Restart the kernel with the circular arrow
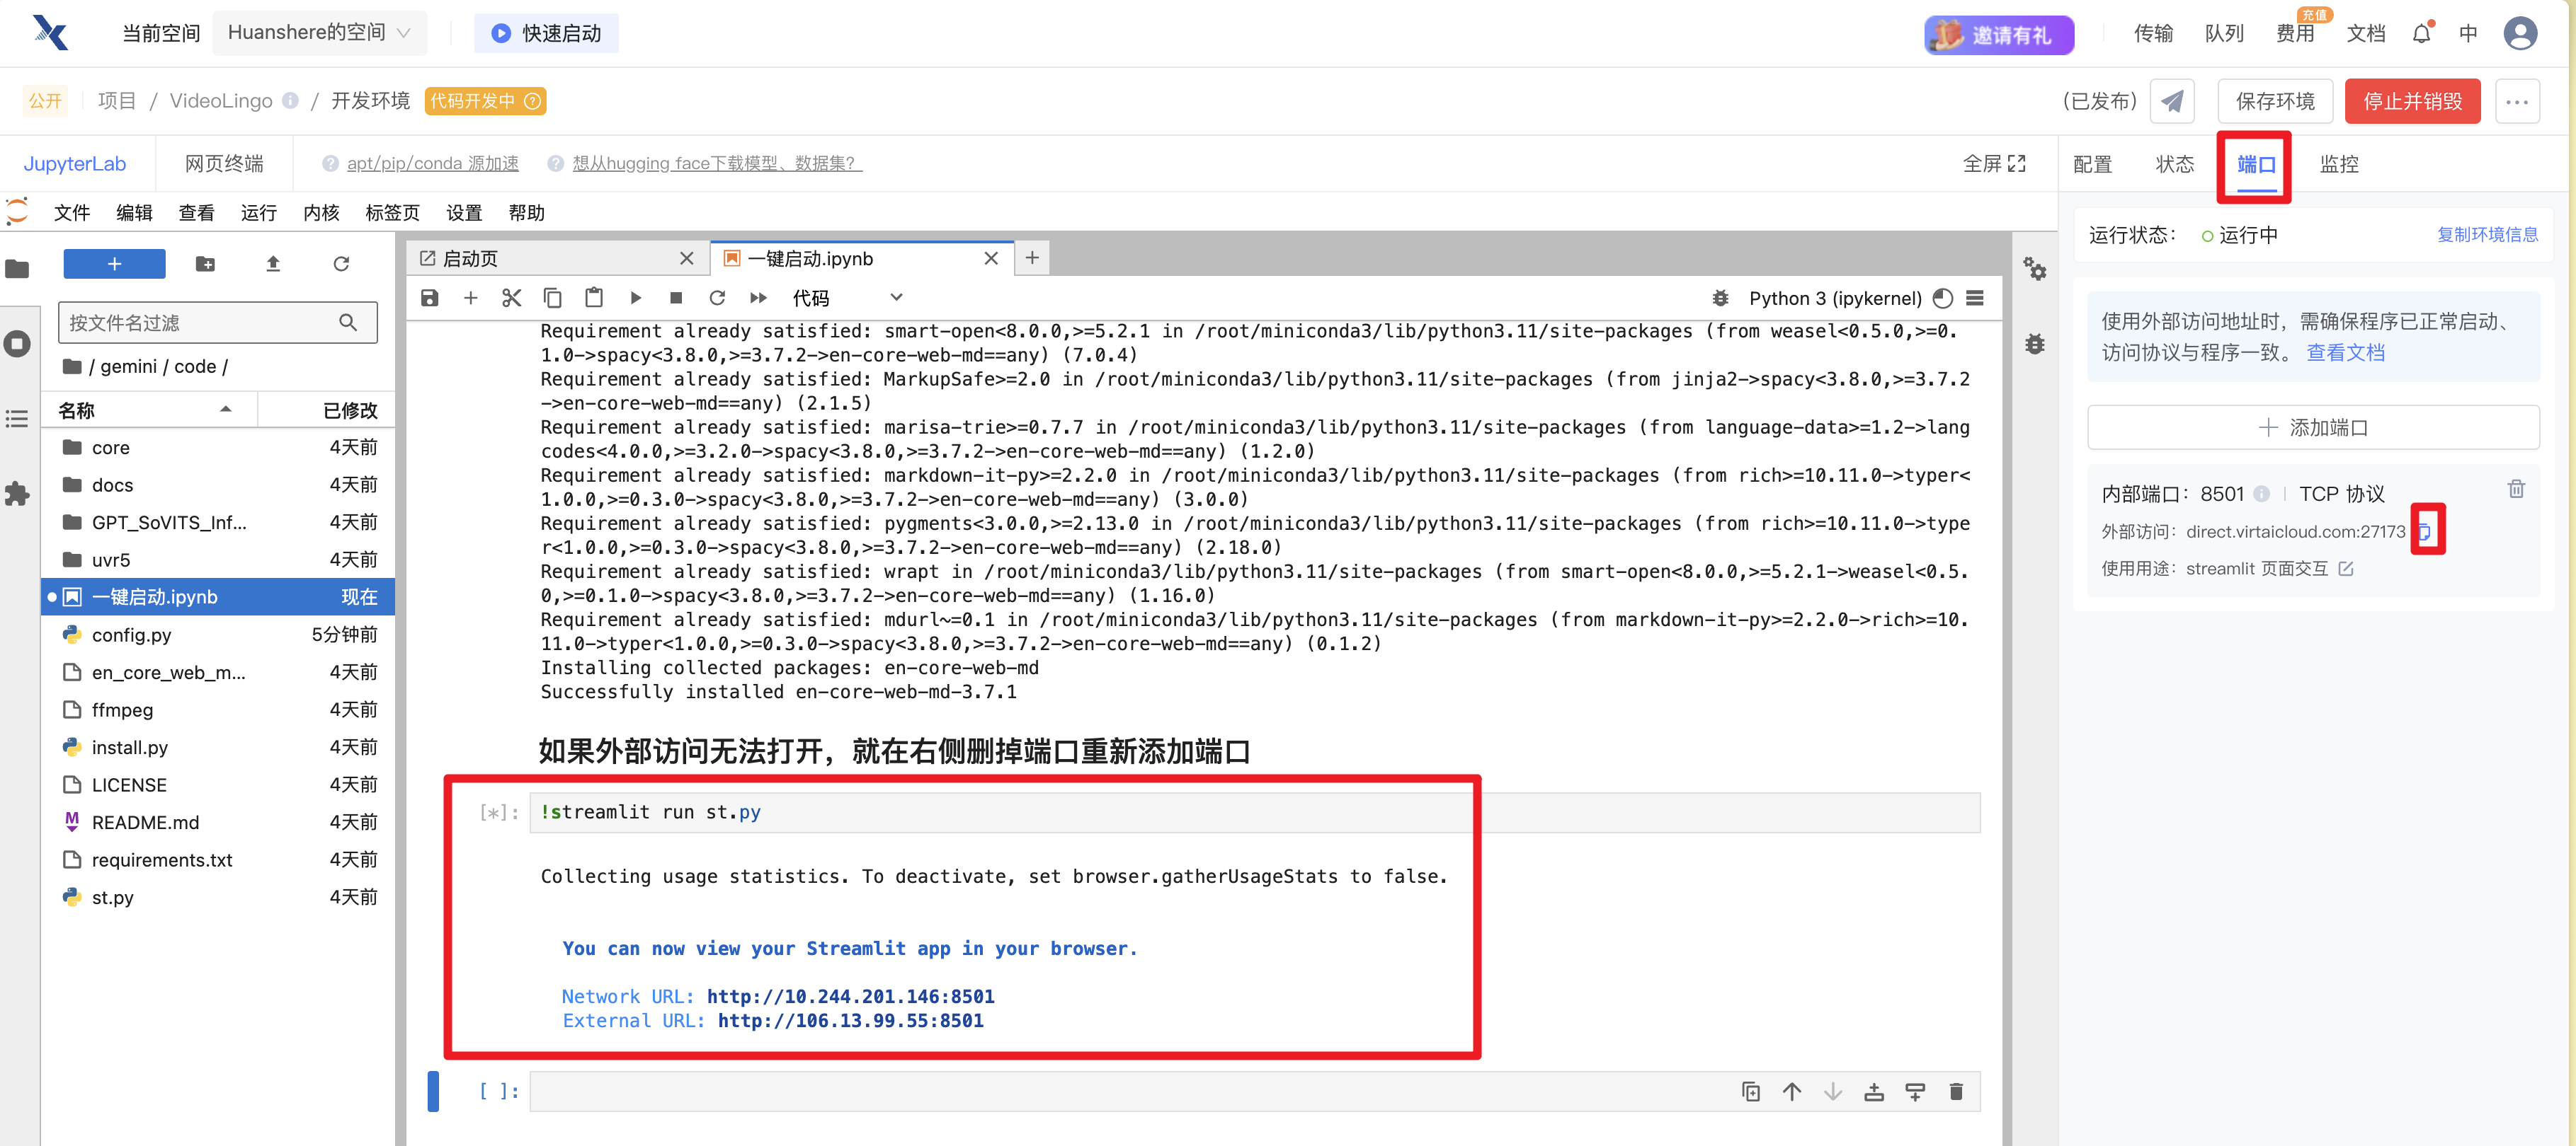The height and width of the screenshot is (1146, 2576). [717, 298]
